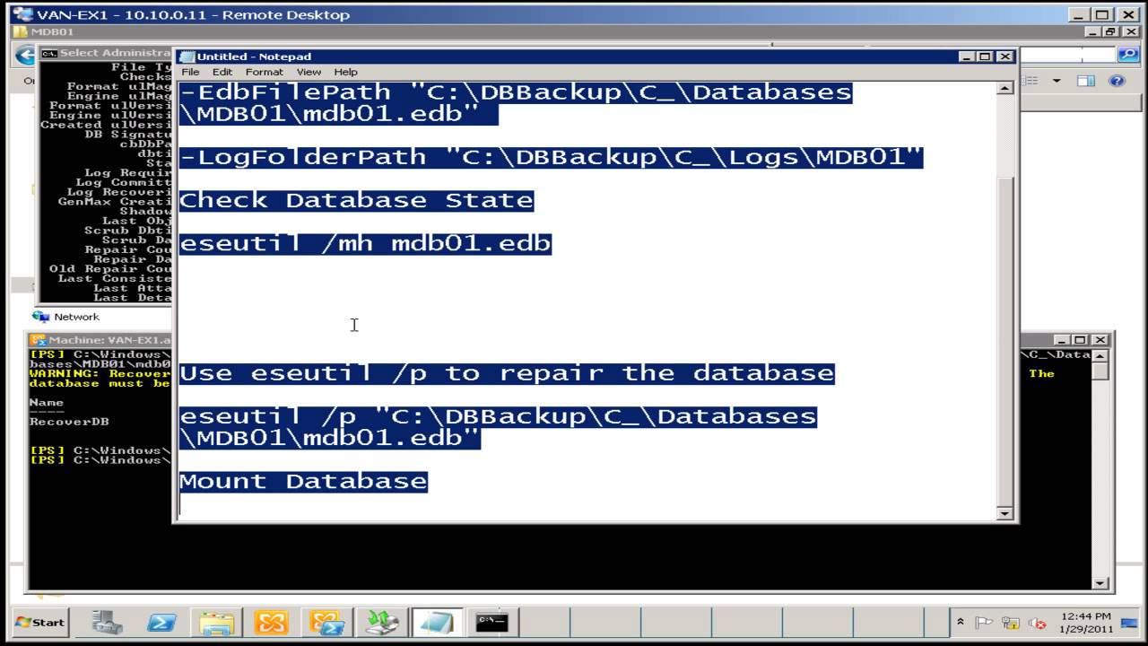The height and width of the screenshot is (646, 1148).
Task: Open the network status tray icon
Action: click(1011, 622)
